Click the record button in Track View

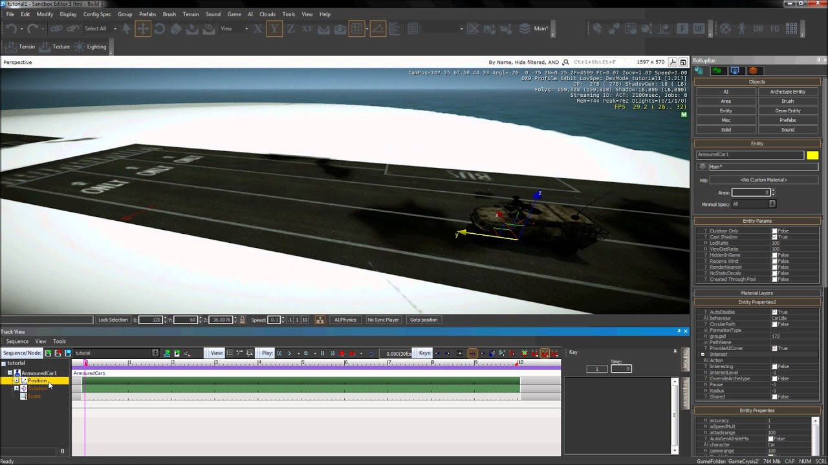(342, 353)
